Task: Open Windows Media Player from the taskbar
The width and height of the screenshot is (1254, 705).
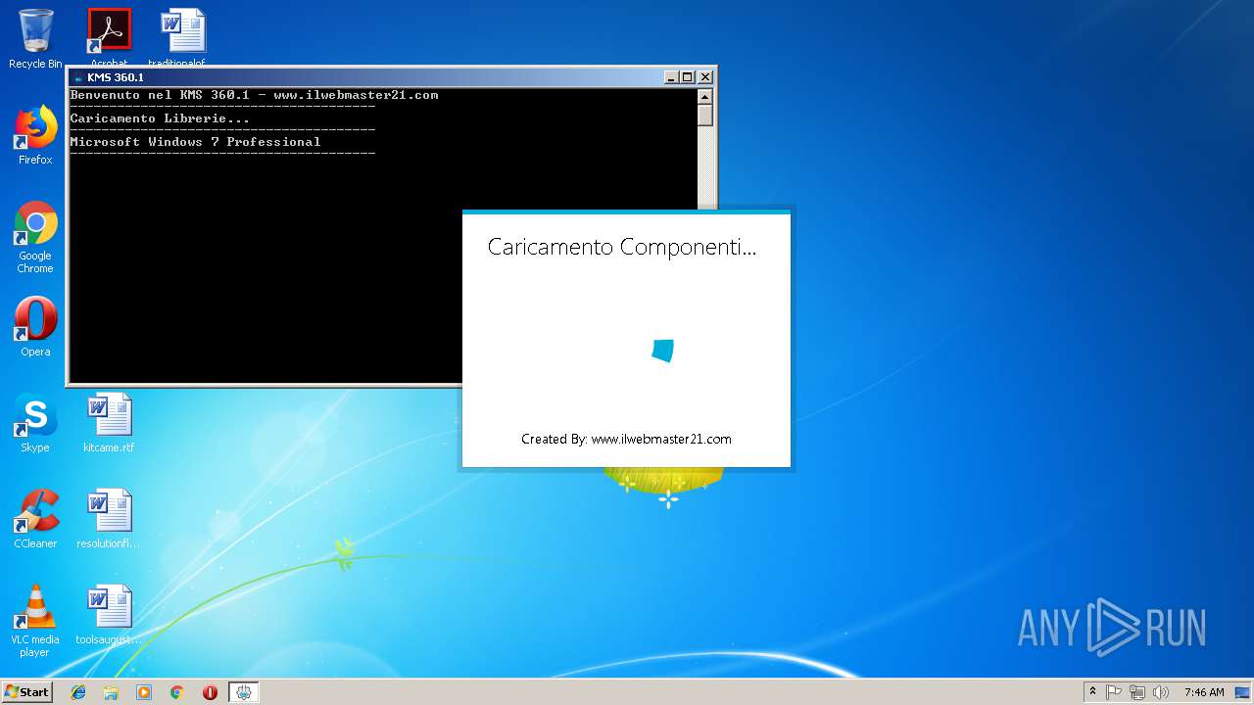Action: tap(144, 692)
